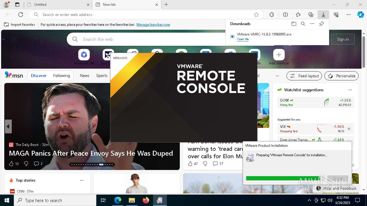Click taskbar Type here to search box
Viewport: 367px width, 206px height.
(55, 200)
